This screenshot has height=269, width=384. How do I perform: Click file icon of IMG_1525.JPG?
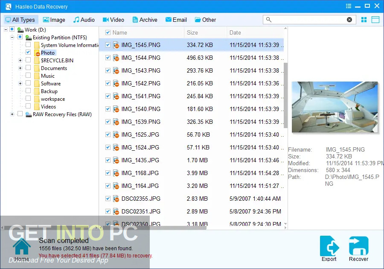[x=116, y=135]
